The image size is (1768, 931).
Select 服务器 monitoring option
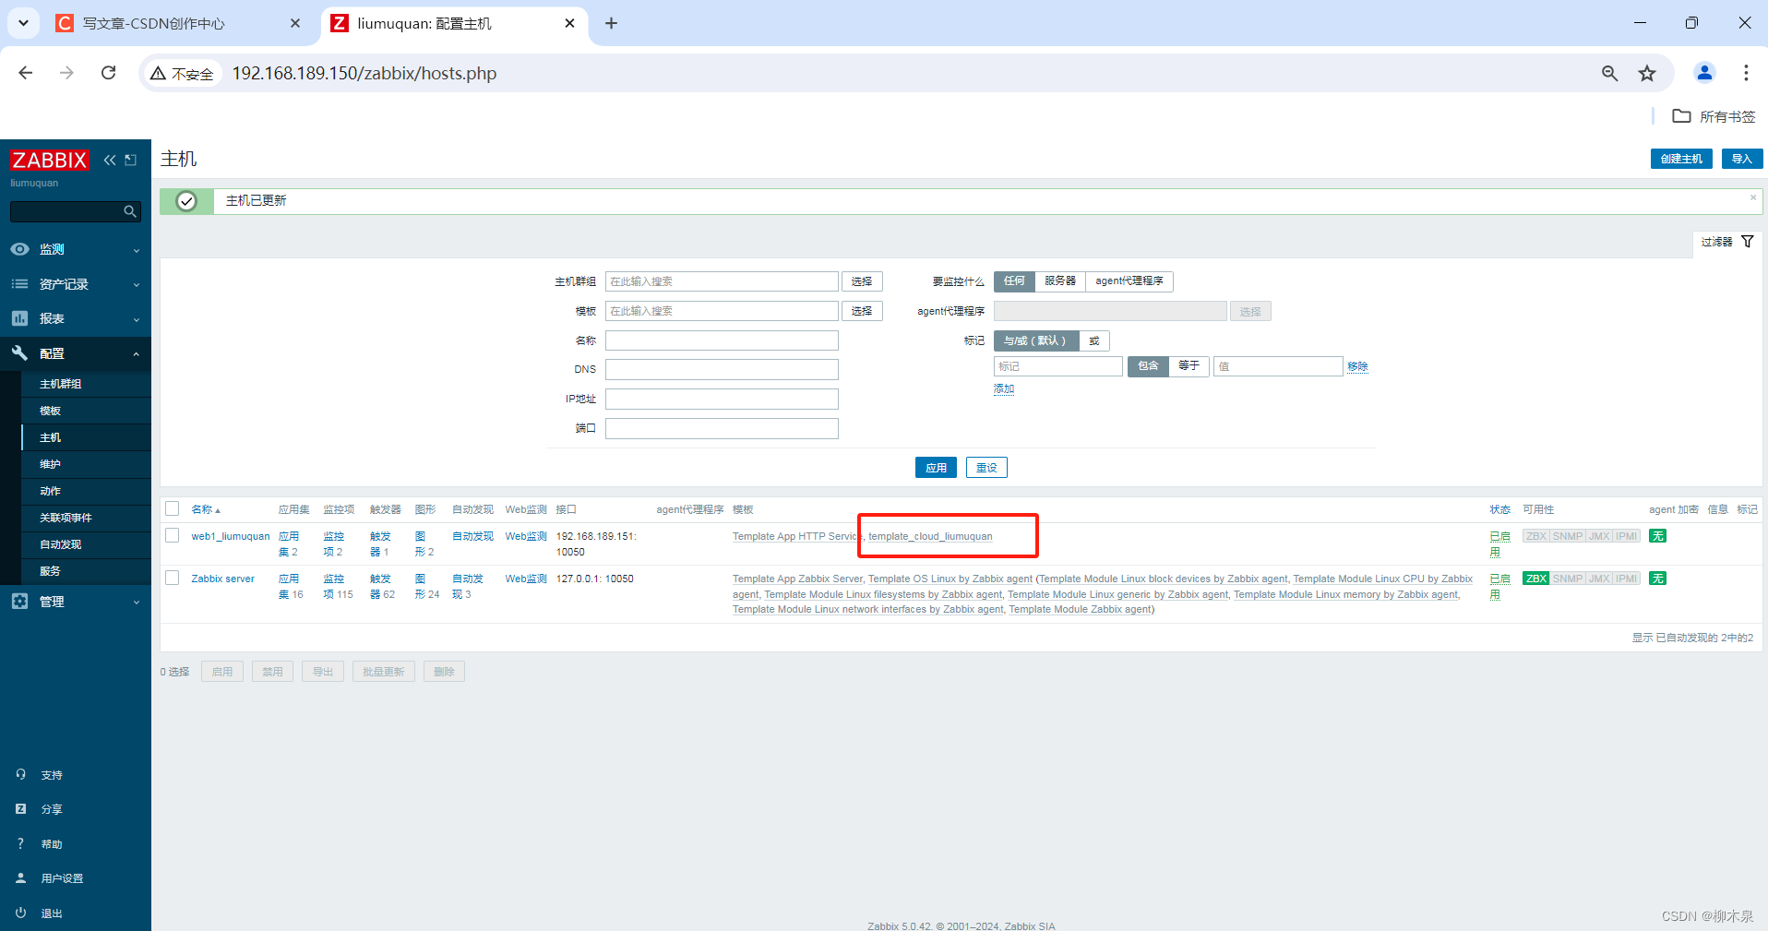[x=1060, y=281]
